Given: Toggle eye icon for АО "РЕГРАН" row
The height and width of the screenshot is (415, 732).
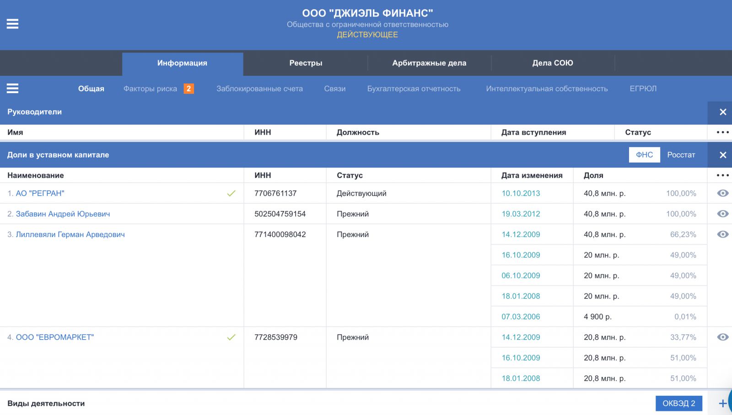Looking at the screenshot, I should click(x=723, y=193).
